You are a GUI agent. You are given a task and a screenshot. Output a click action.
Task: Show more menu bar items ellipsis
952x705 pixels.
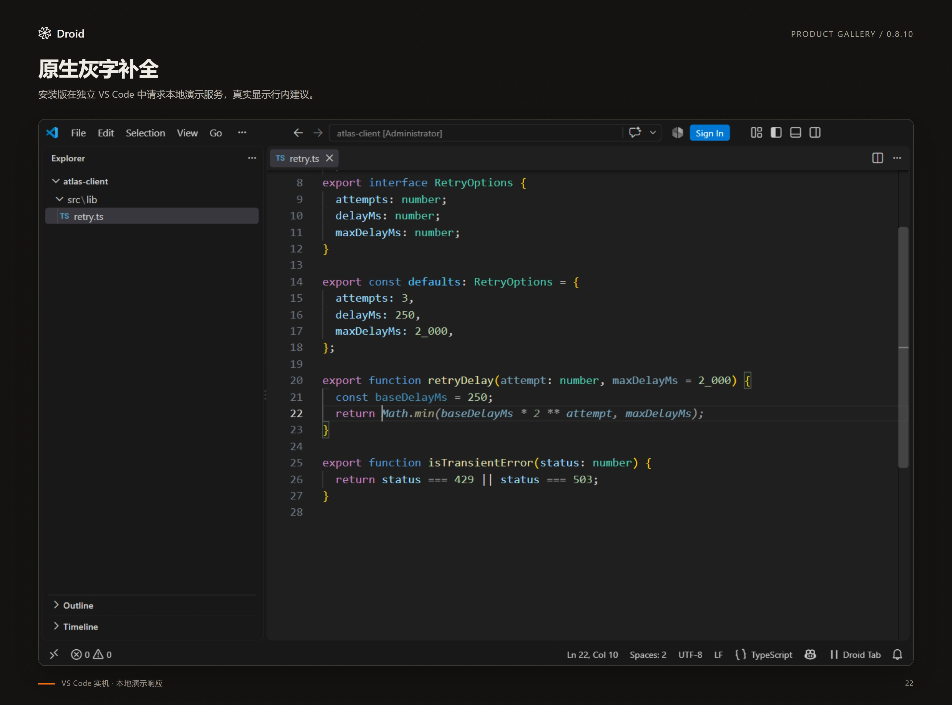[242, 133]
